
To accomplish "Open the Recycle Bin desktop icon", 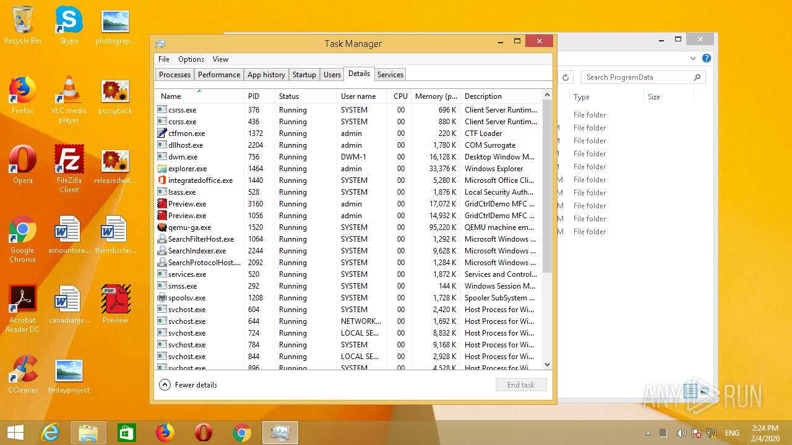I will 23,25.
